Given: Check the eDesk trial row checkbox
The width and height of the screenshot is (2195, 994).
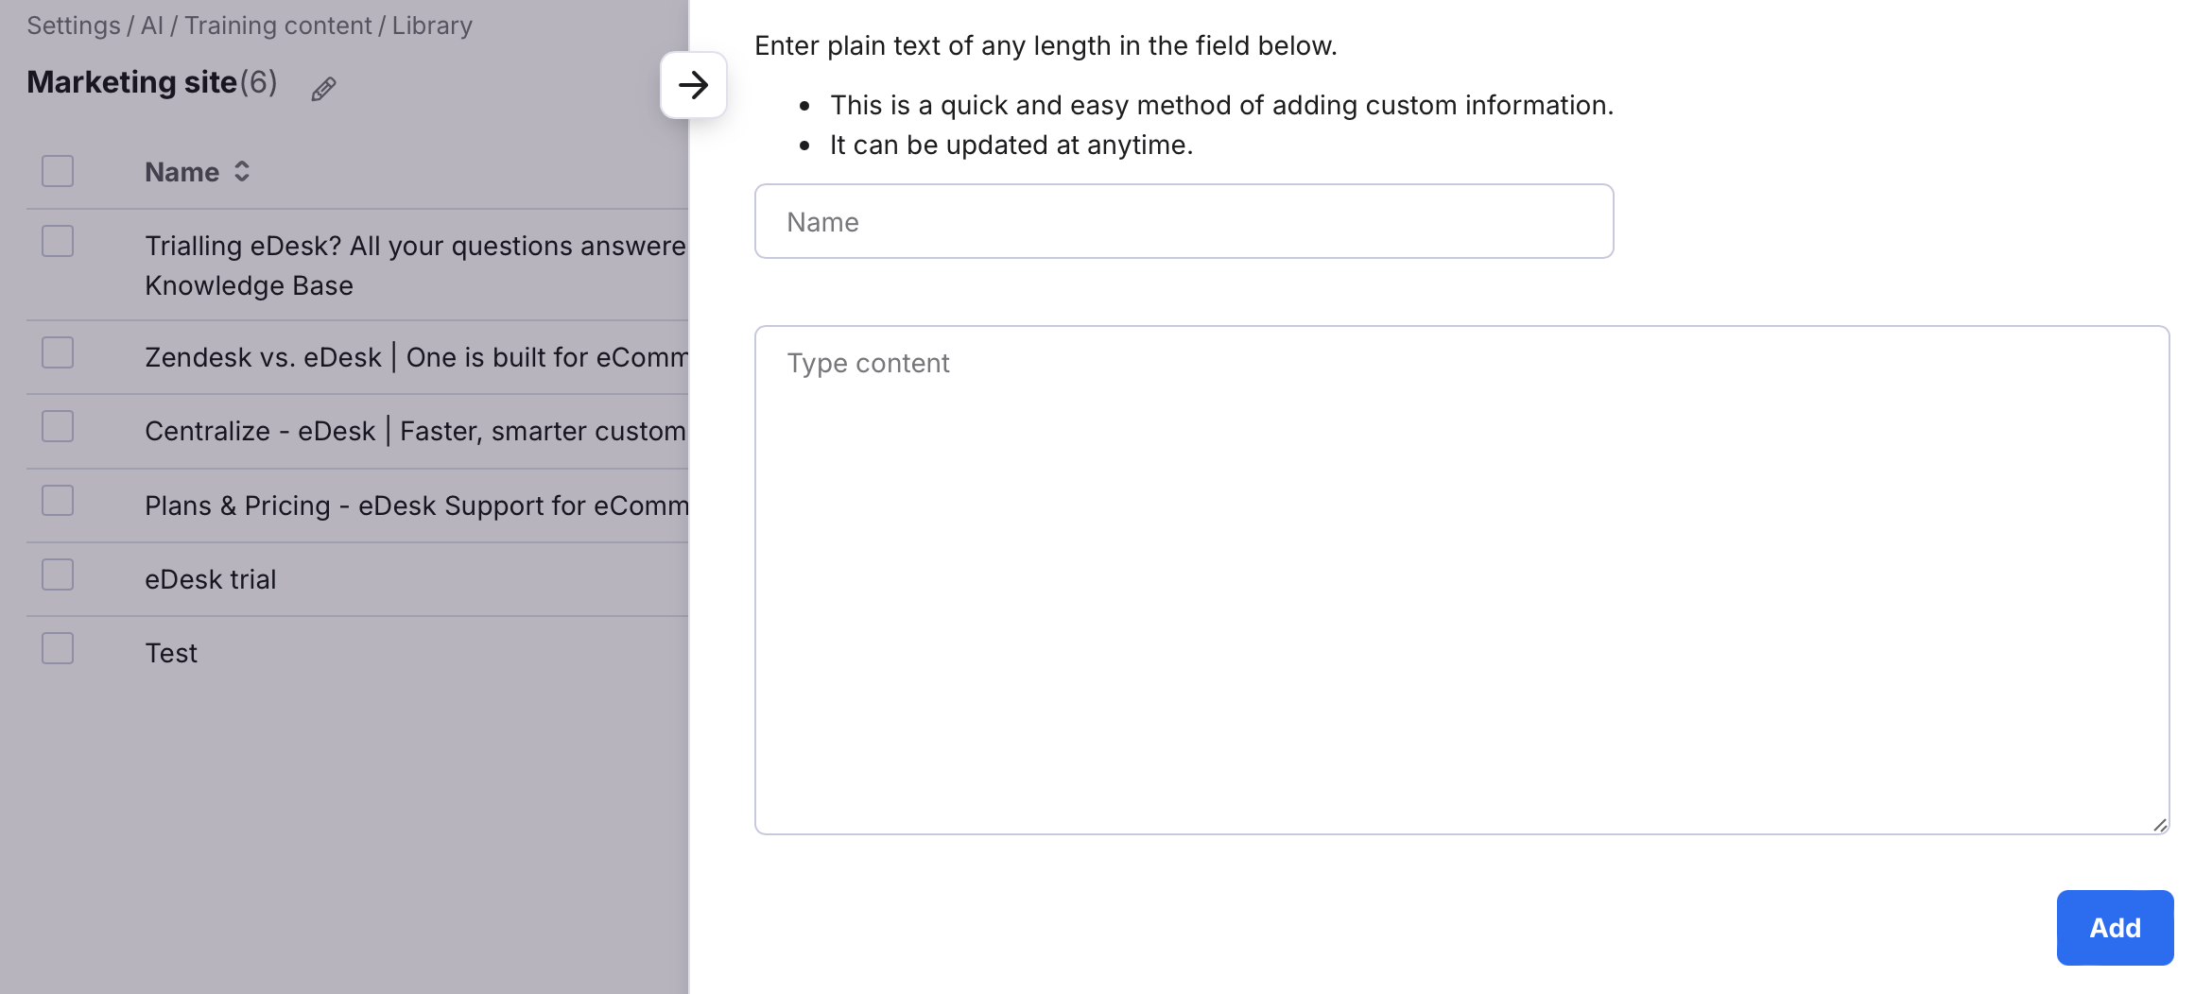Looking at the screenshot, I should tap(58, 574).
